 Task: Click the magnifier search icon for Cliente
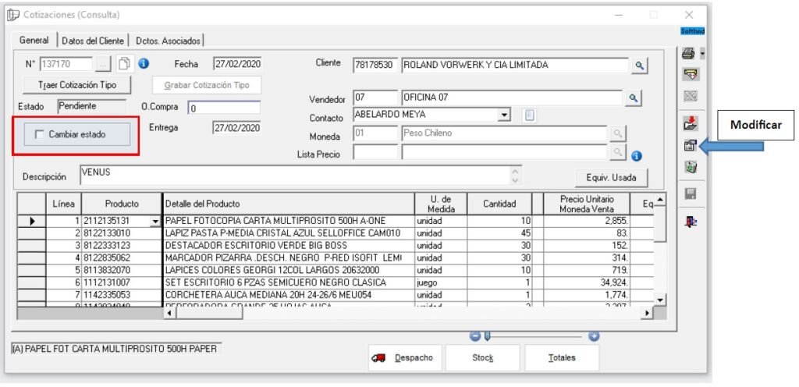(x=639, y=66)
